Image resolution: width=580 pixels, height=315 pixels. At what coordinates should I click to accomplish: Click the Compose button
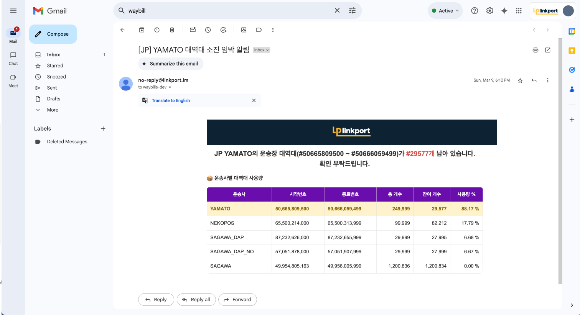[53, 34]
